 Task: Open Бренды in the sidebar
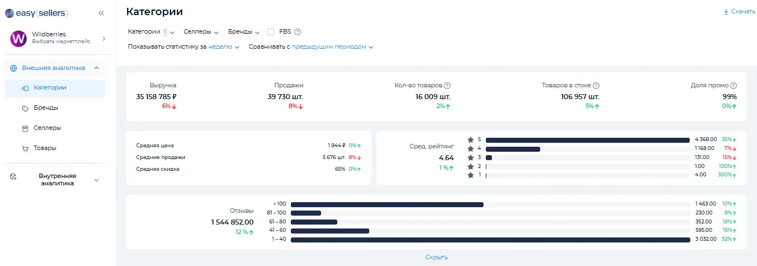click(45, 108)
